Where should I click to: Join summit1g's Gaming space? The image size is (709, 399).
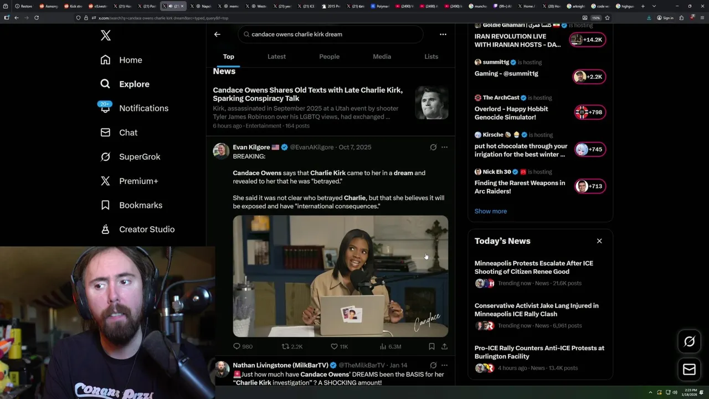pyautogui.click(x=506, y=74)
